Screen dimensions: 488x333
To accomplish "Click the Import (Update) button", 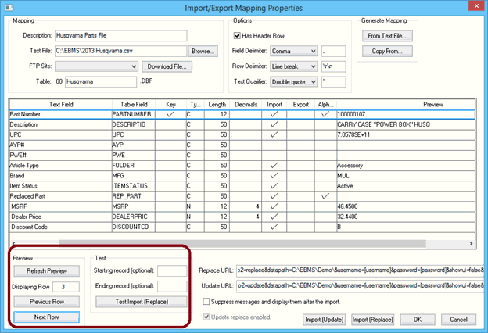I will pos(324,320).
